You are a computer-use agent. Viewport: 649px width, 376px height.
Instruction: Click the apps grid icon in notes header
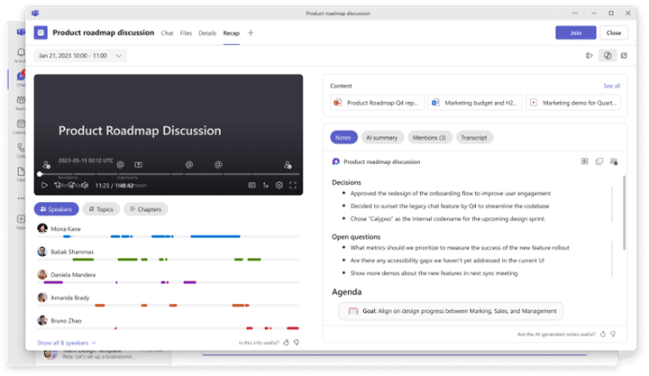[x=584, y=161]
